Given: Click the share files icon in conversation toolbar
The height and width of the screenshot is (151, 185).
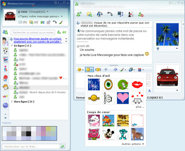Looking at the screenshot, I should (x=89, y=14).
